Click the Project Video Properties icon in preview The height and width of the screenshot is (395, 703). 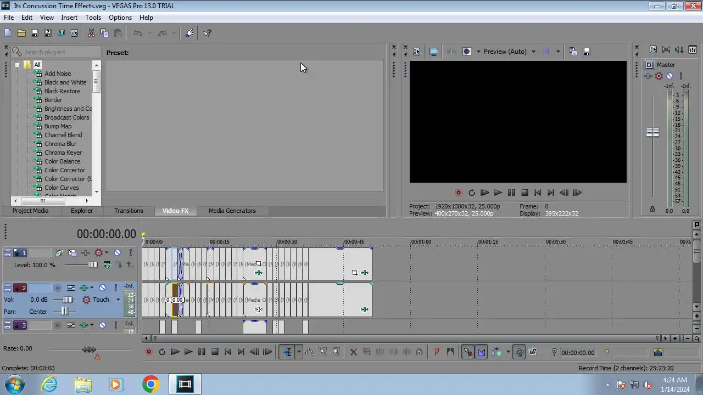(x=416, y=52)
